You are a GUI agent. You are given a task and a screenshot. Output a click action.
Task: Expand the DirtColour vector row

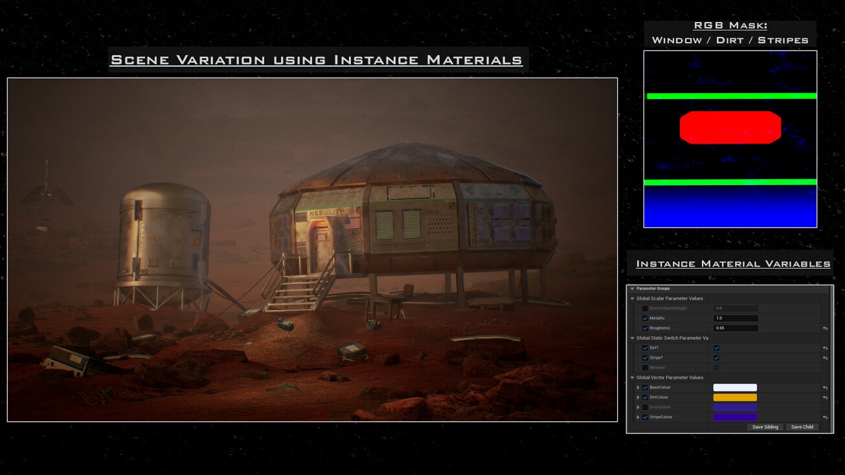coord(638,397)
